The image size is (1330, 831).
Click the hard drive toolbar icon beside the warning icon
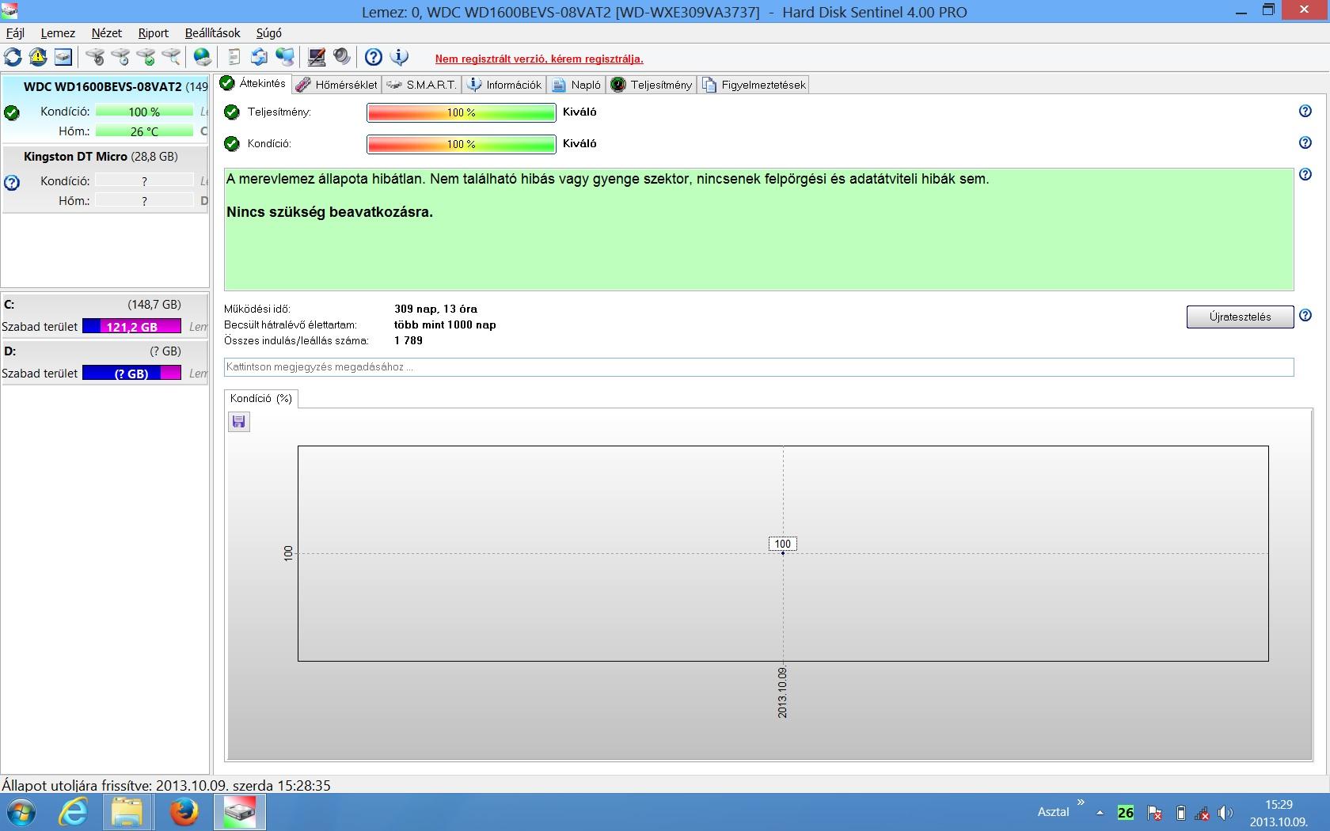[63, 57]
